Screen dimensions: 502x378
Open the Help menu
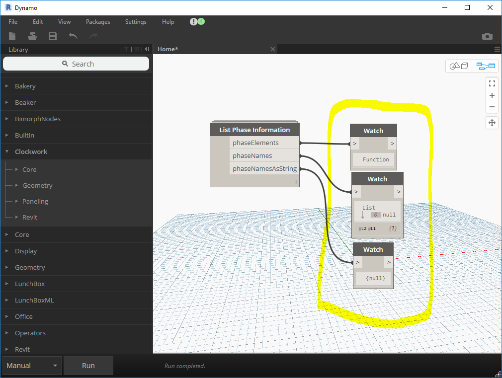pyautogui.click(x=168, y=22)
